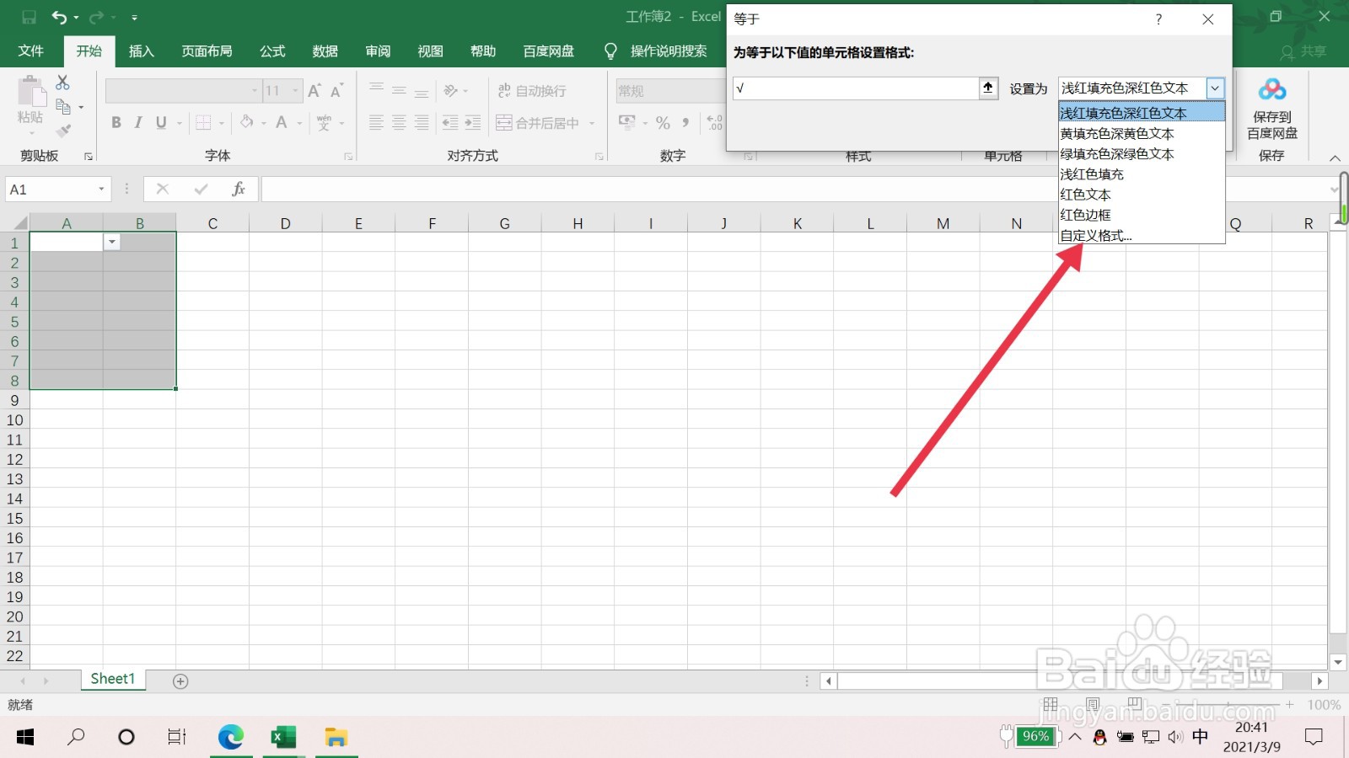
Task: Switch to the 插入 tab
Action: coord(142,51)
